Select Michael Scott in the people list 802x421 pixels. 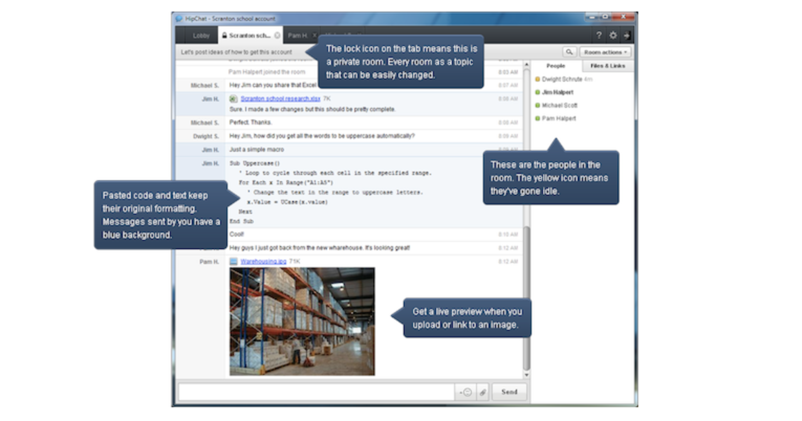pyautogui.click(x=559, y=105)
